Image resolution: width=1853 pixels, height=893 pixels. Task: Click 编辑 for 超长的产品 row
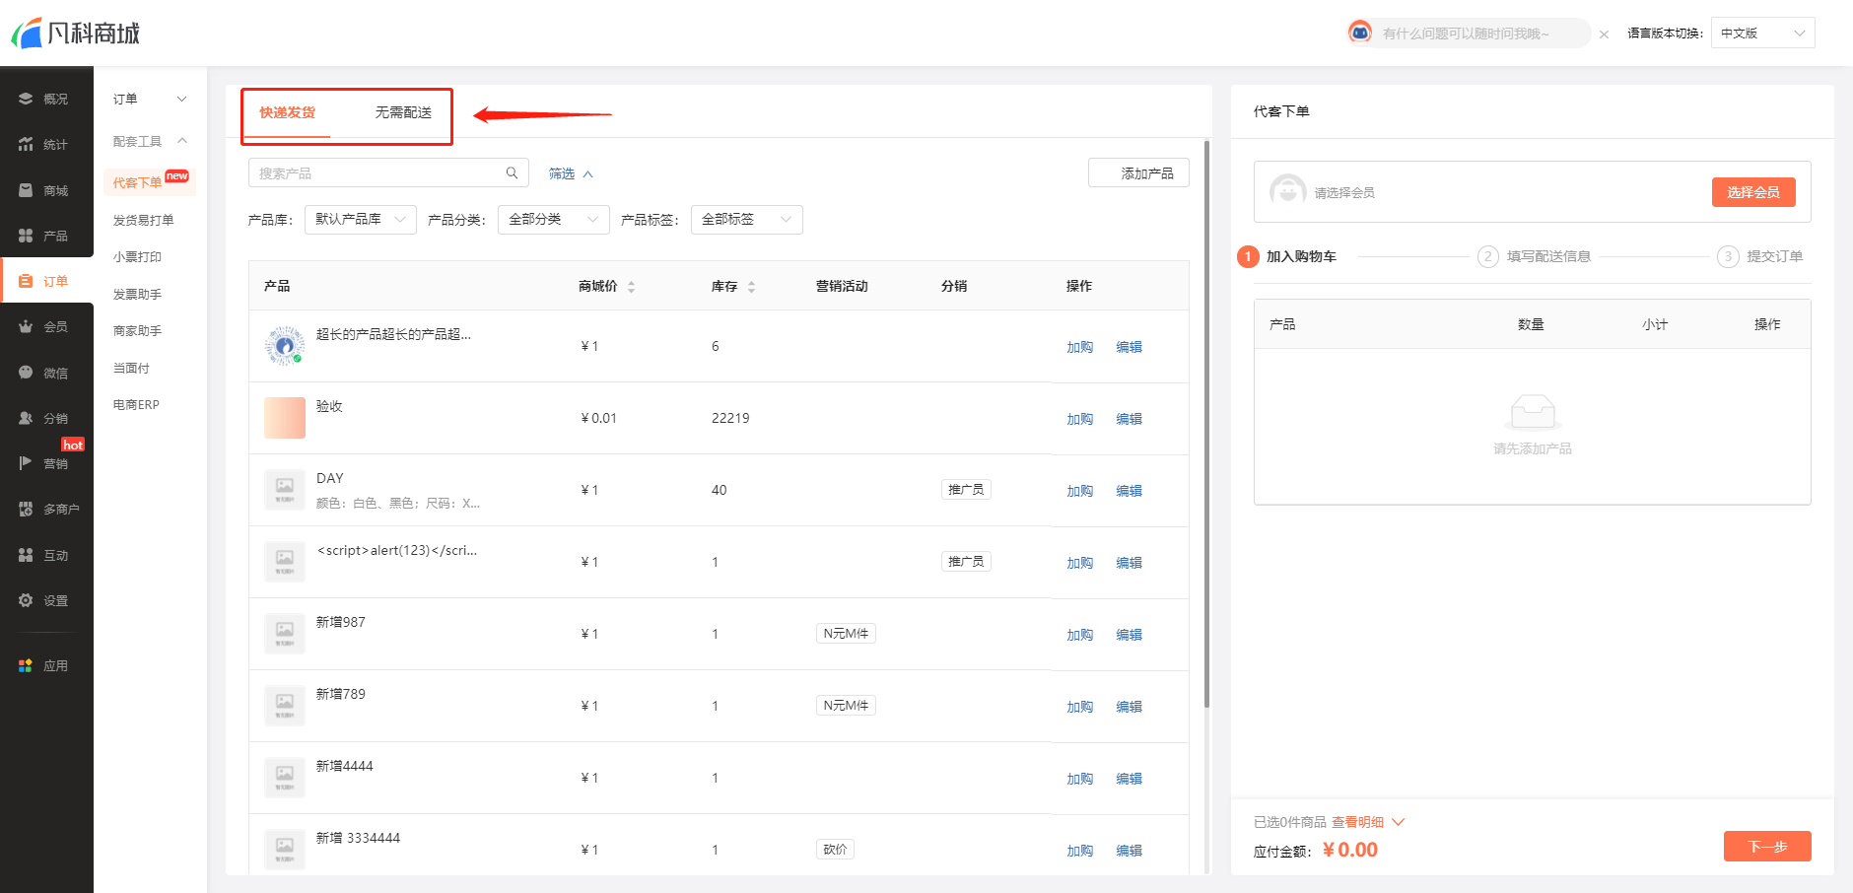1129,347
